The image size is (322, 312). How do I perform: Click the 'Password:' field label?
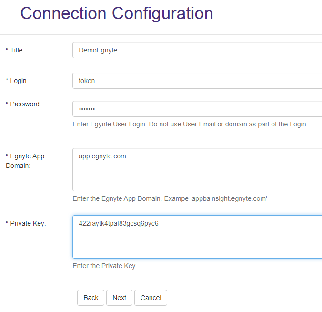pos(25,104)
